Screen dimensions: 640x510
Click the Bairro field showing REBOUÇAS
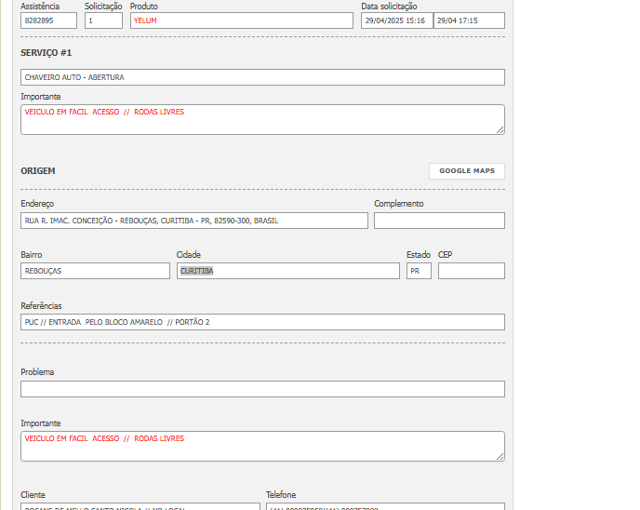tap(95, 271)
